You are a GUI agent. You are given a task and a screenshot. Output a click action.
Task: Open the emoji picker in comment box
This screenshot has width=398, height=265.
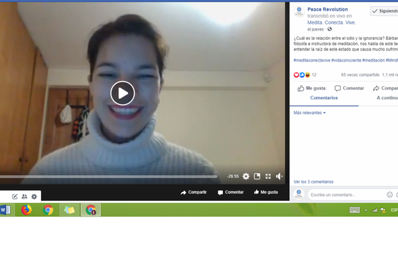click(389, 195)
